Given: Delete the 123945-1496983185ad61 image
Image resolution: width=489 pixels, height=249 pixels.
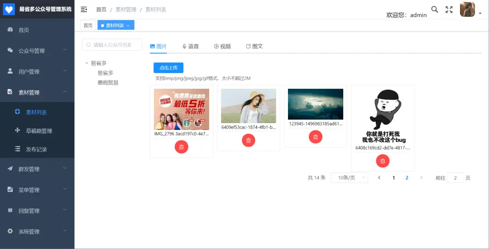Looking at the screenshot, I should [x=316, y=137].
